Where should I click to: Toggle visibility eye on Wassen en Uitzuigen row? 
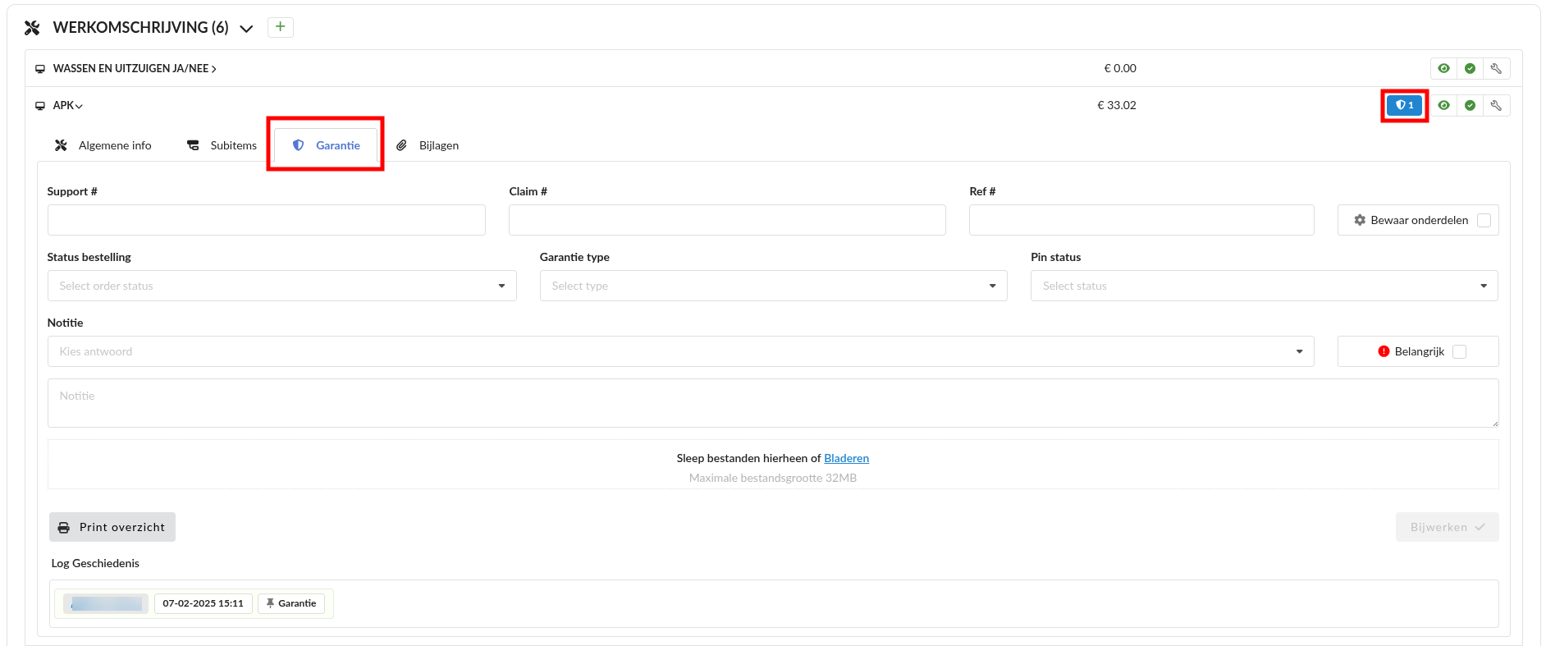[1443, 68]
